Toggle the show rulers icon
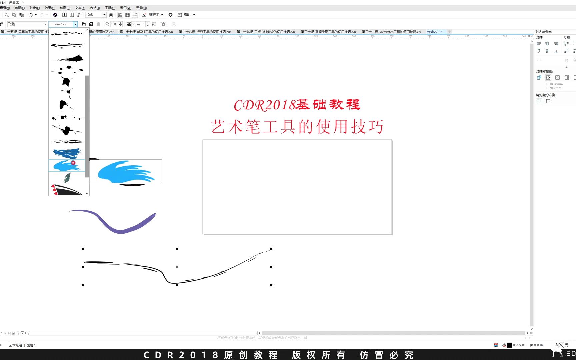 [x=120, y=15]
